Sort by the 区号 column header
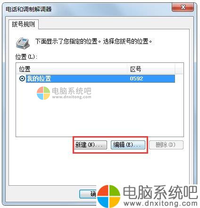This screenshot has height=208, width=200. (x=151, y=69)
